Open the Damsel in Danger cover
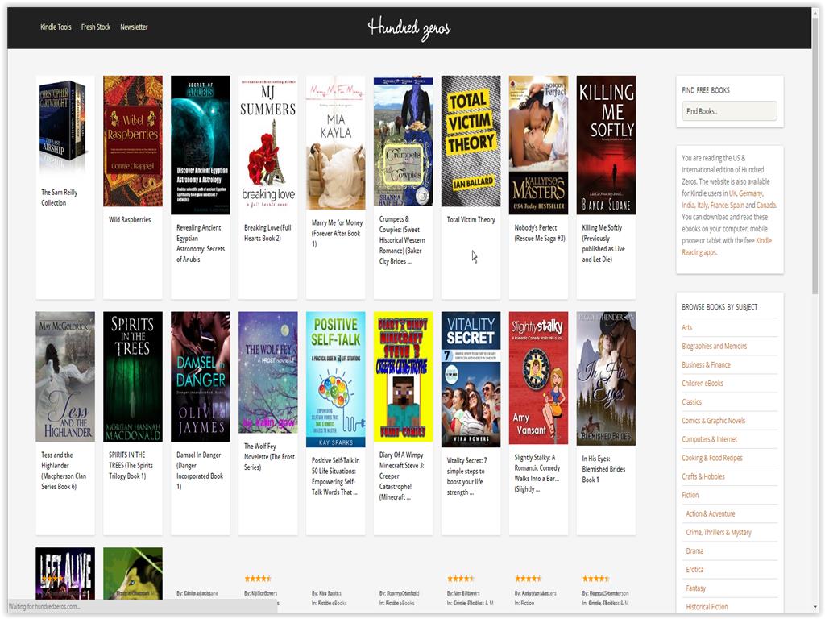 coord(201,377)
